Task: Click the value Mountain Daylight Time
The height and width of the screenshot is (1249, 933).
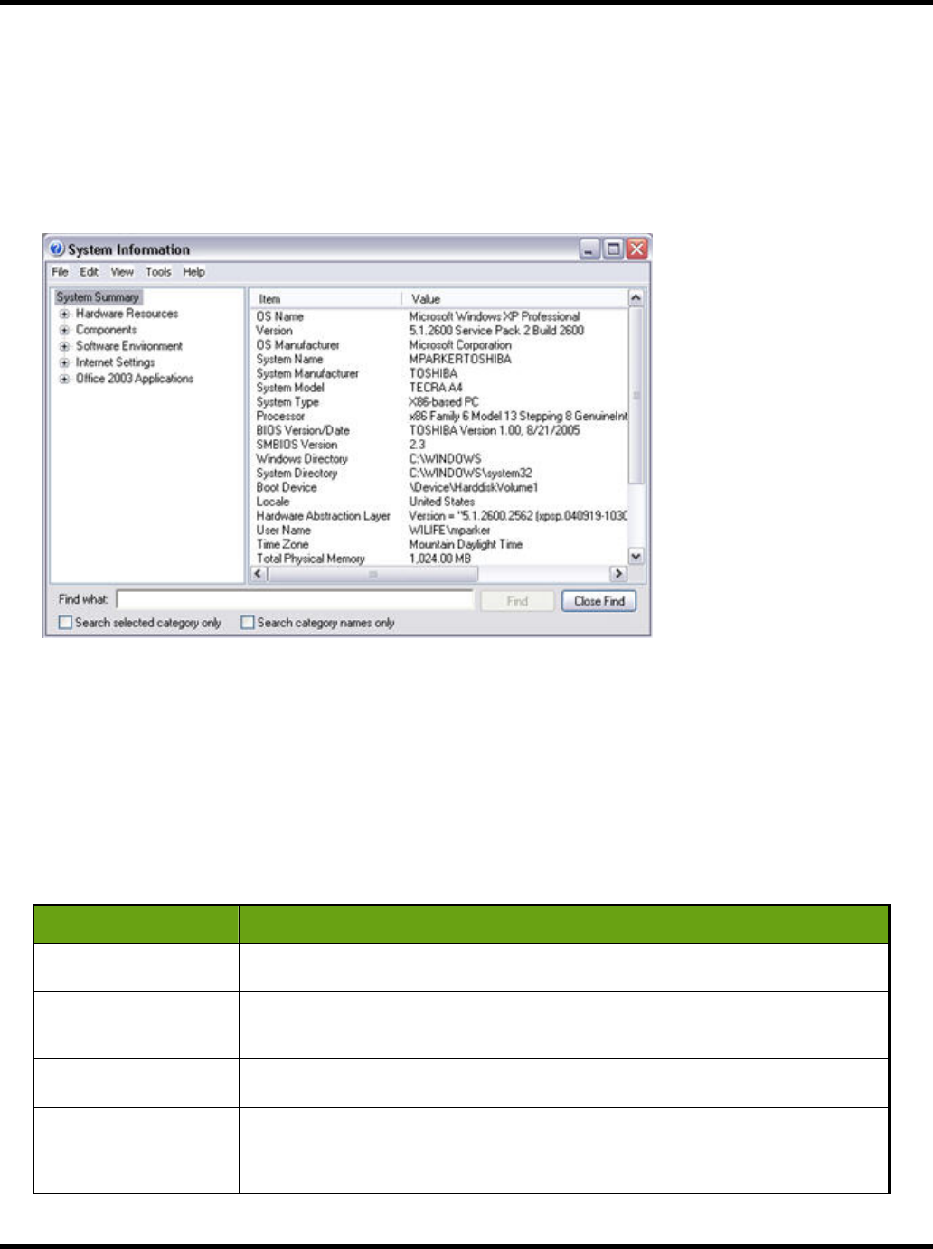Action: tap(466, 545)
